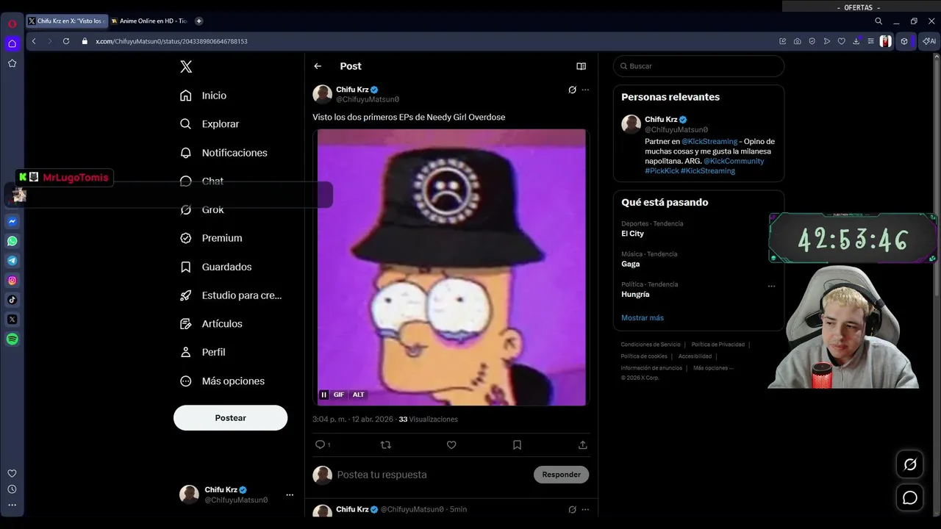Click the Opera menu logo
This screenshot has width=941, height=529.
pyautogui.click(x=12, y=24)
